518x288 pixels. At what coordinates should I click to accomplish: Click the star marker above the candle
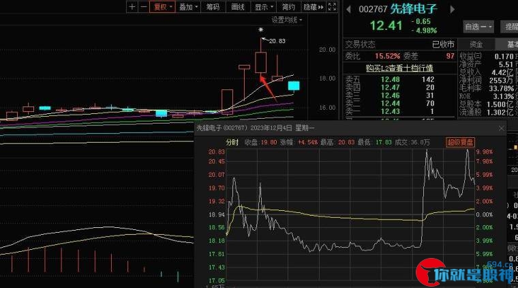click(x=260, y=30)
